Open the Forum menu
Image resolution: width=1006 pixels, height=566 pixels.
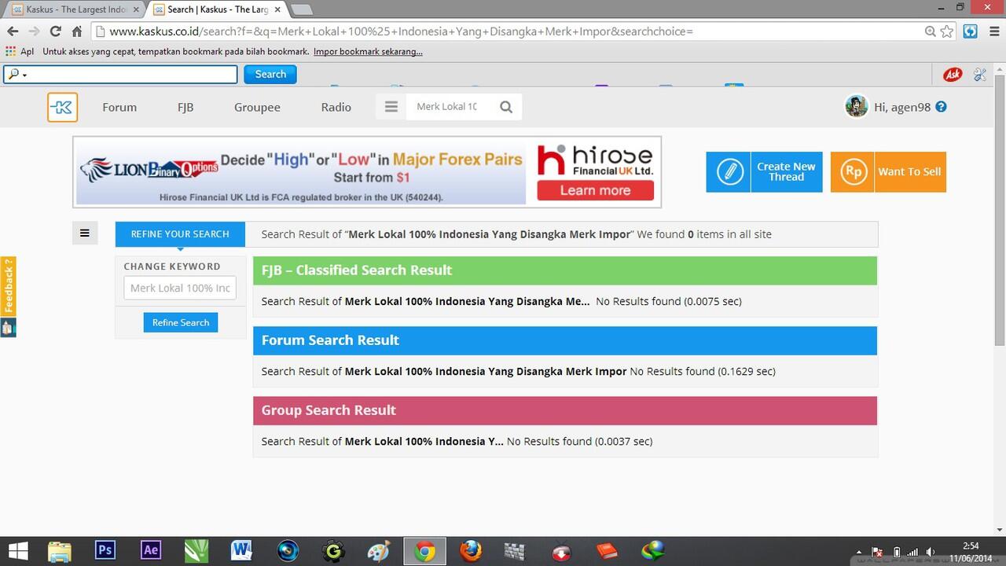(119, 107)
